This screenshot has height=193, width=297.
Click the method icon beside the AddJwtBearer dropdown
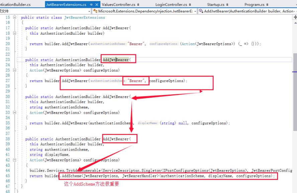(x=201, y=11)
